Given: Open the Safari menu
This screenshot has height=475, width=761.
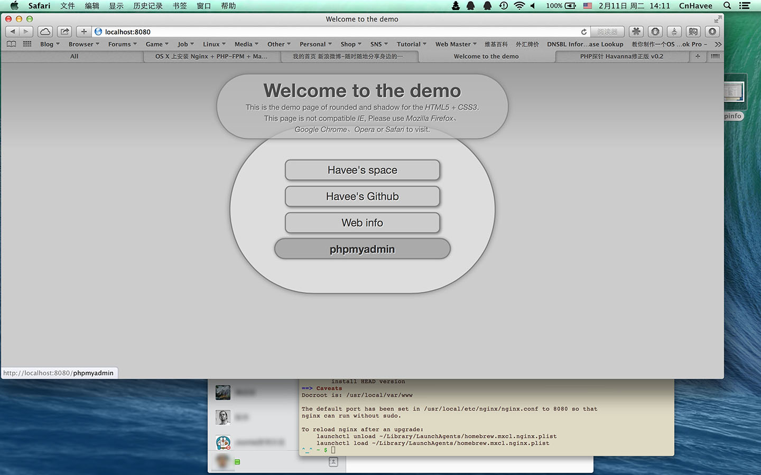Looking at the screenshot, I should (39, 6).
